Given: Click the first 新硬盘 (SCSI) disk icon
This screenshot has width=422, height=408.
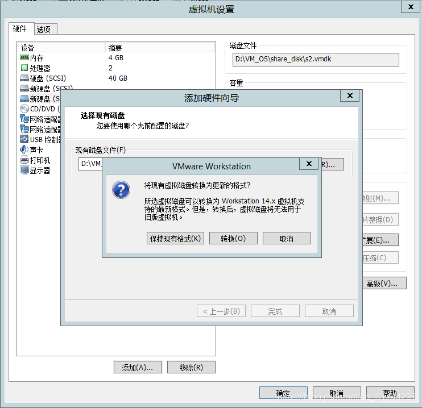Looking at the screenshot, I should click(x=24, y=88).
